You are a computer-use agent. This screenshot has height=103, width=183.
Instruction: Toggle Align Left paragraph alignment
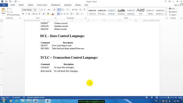point(58,14)
